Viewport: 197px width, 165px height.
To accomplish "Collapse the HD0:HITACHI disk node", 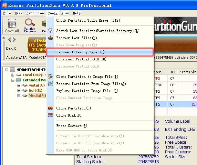I will point(6,70).
